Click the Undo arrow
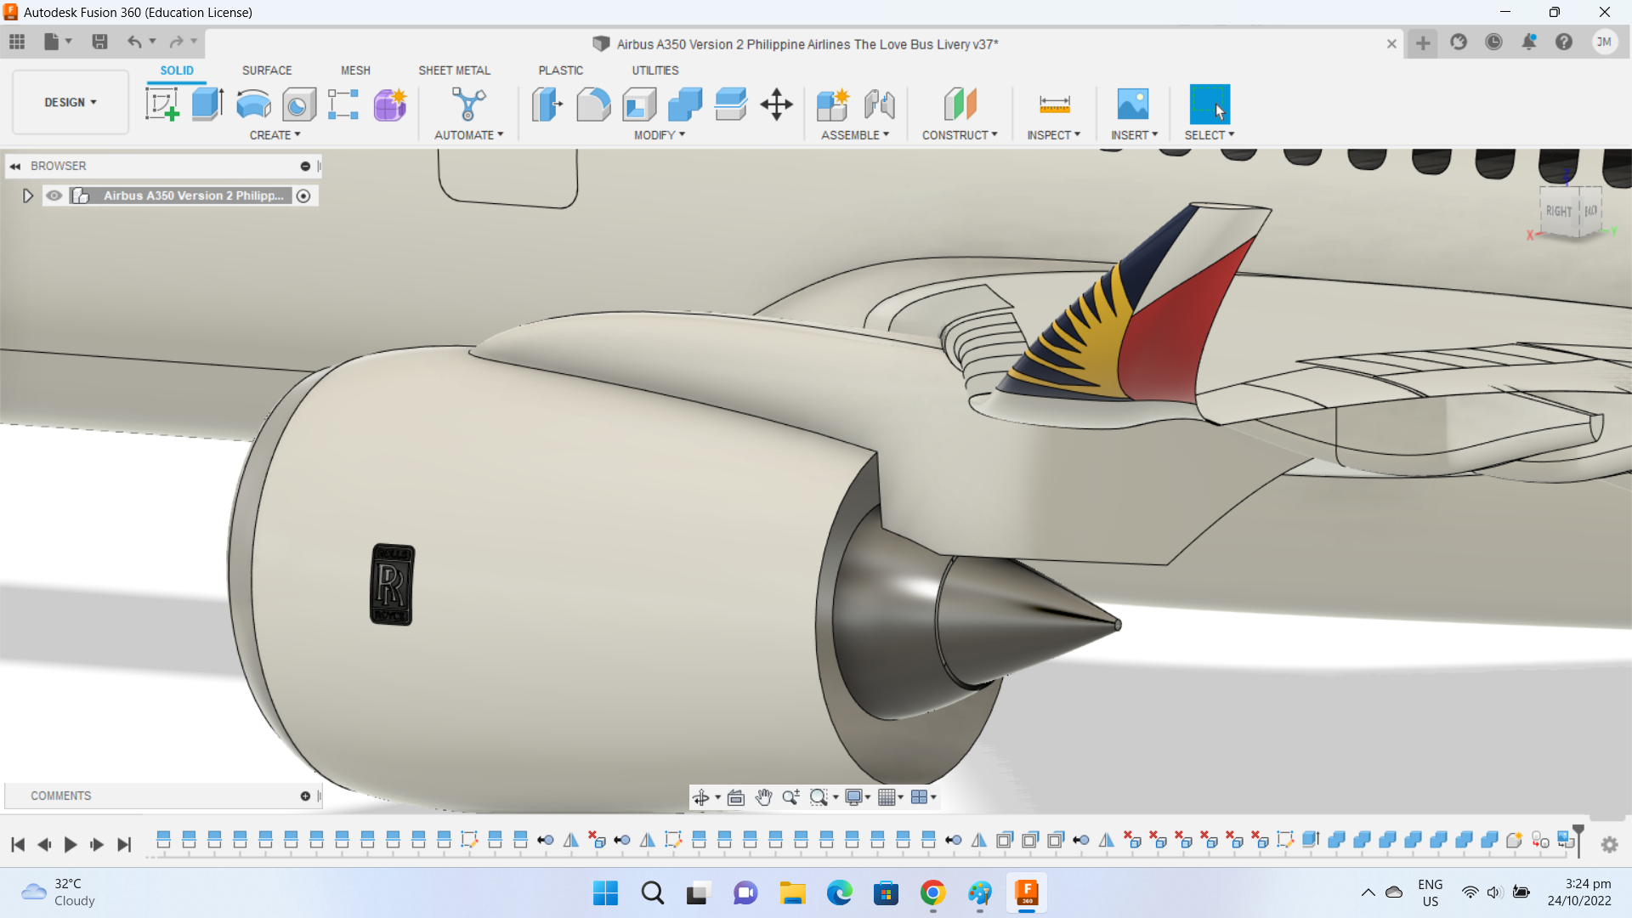 click(134, 42)
